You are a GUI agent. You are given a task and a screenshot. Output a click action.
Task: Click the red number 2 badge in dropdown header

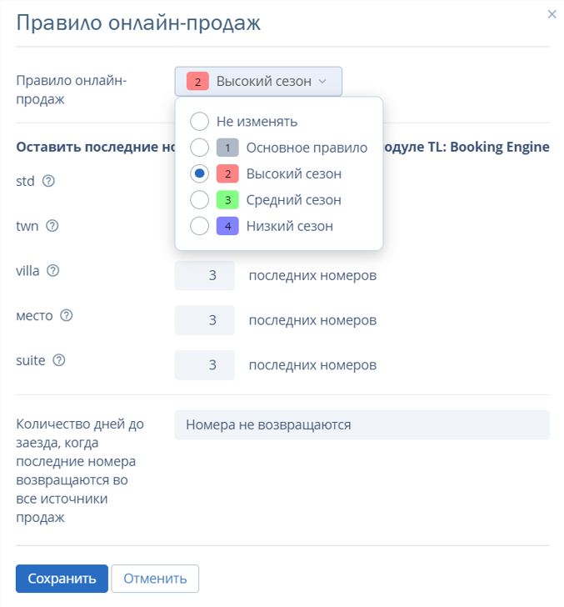pyautogui.click(x=197, y=82)
